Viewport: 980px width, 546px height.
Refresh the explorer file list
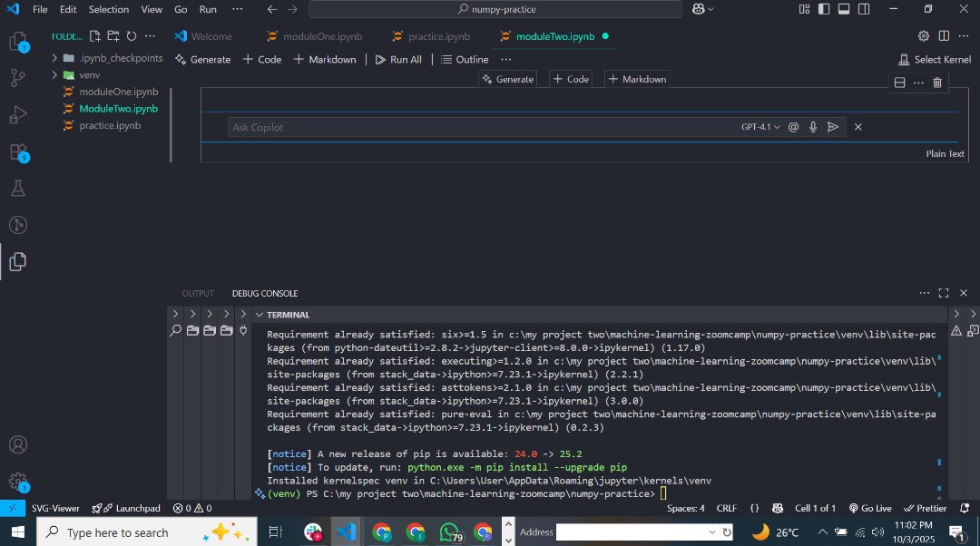coord(132,36)
